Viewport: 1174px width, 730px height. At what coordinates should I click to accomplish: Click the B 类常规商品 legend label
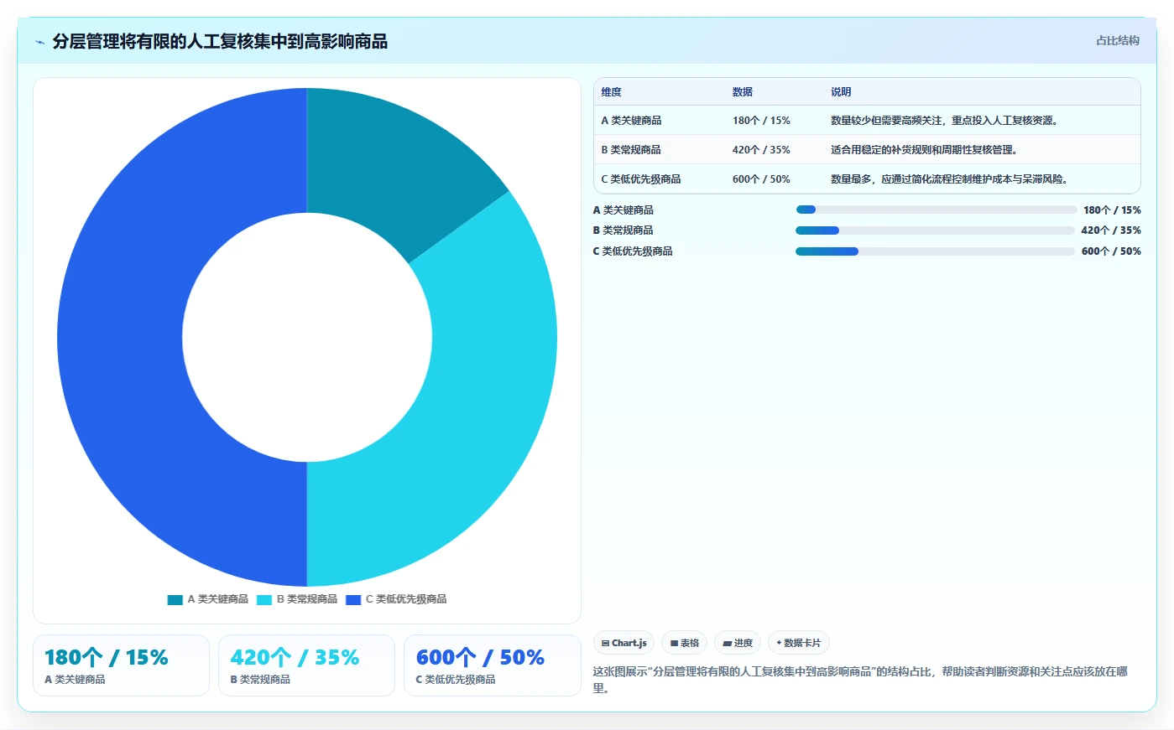[x=307, y=599]
